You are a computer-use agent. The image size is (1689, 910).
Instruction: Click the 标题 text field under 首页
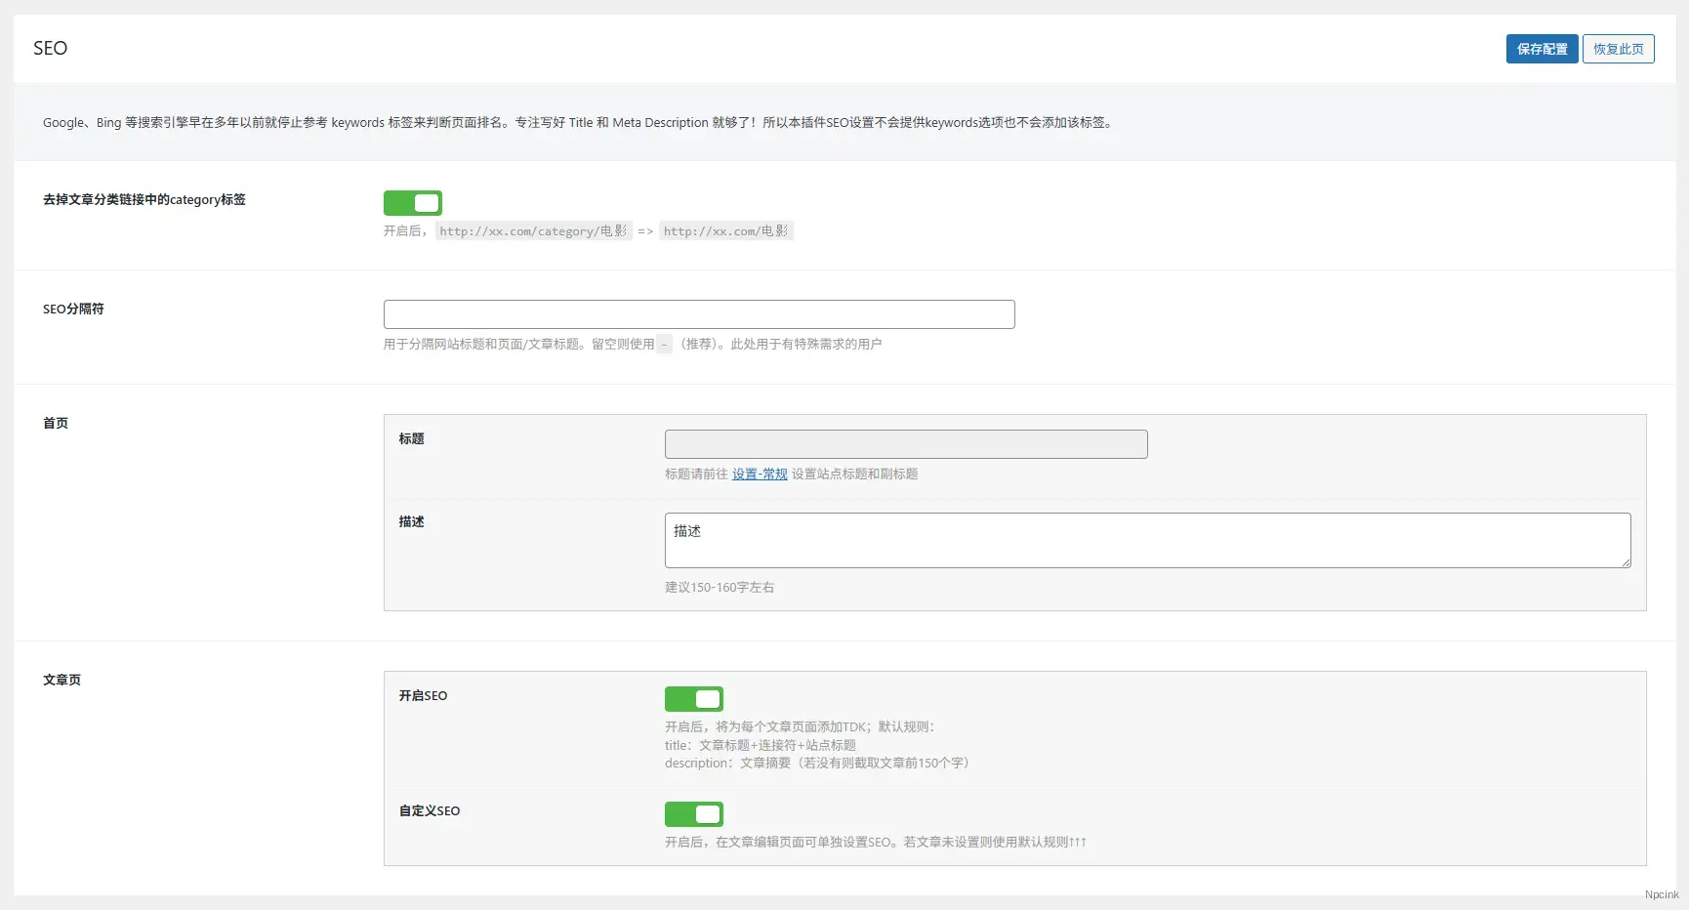click(x=904, y=443)
